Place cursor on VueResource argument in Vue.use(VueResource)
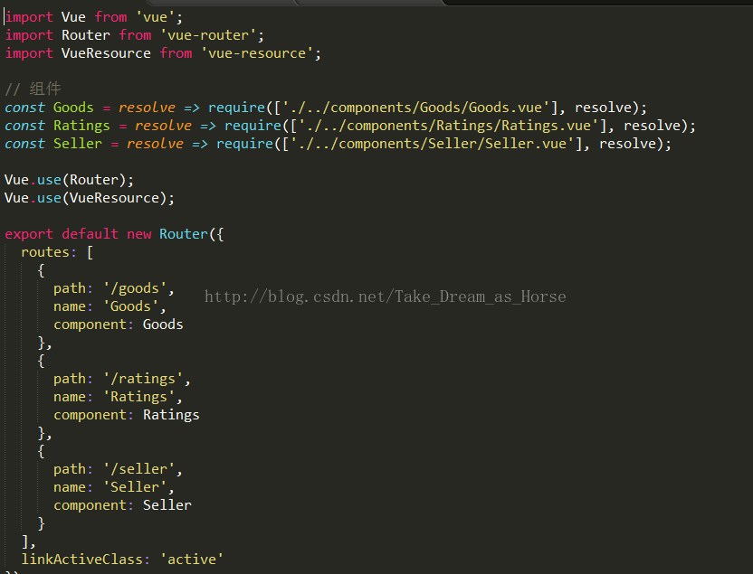This screenshot has height=574, width=753. coord(114,198)
